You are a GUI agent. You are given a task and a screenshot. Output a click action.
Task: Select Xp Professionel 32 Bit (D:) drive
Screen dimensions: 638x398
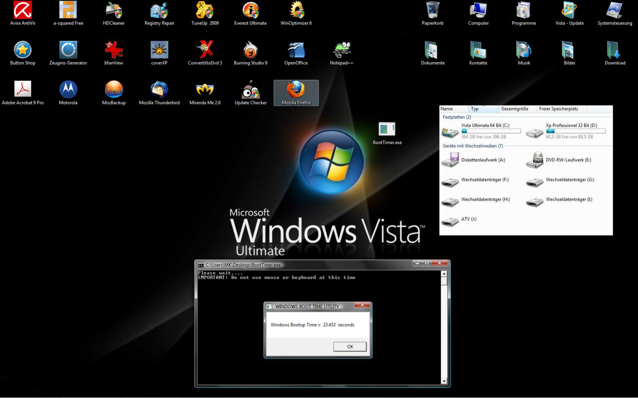[566, 131]
